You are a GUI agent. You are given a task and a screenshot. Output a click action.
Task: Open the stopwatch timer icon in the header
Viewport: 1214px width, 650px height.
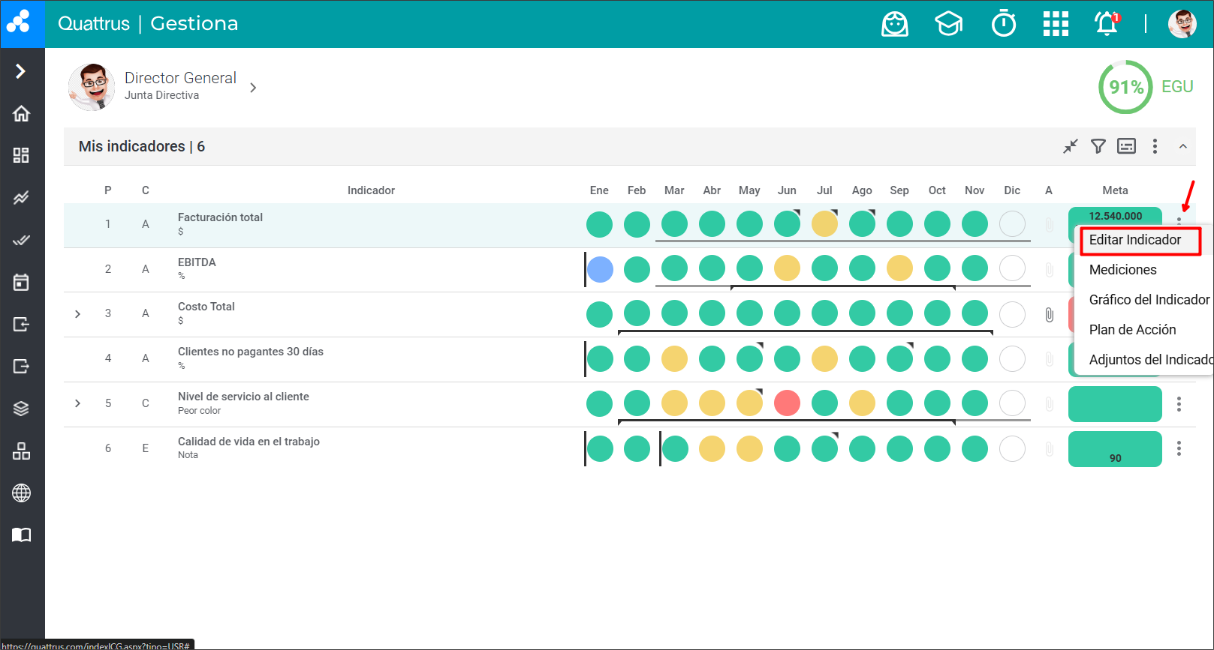click(1003, 24)
